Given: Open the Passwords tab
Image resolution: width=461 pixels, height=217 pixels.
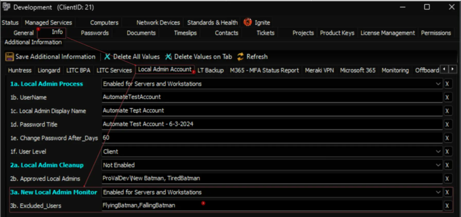Looking at the screenshot, I should coord(95,33).
